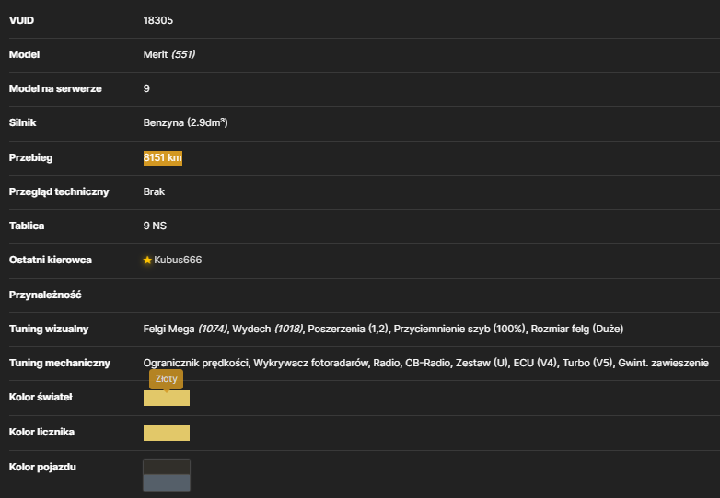The width and height of the screenshot is (720, 498).
Task: Select the Kolor świateł gold swatch
Action: click(167, 398)
